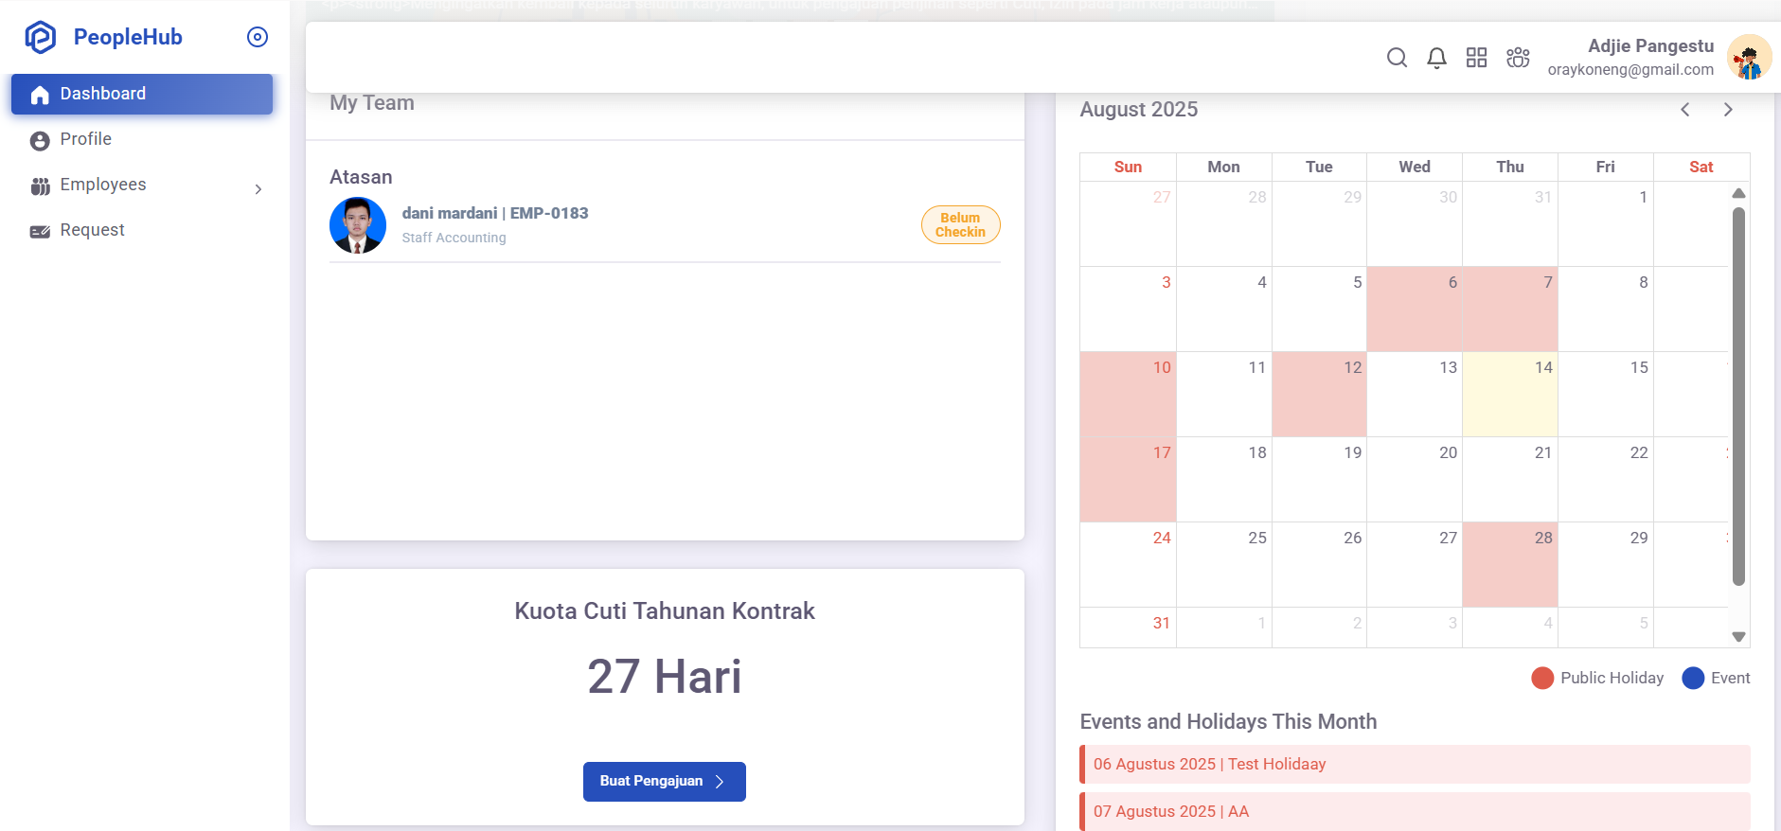
Task: Select August 12 in the calendar
Action: 1318,394
